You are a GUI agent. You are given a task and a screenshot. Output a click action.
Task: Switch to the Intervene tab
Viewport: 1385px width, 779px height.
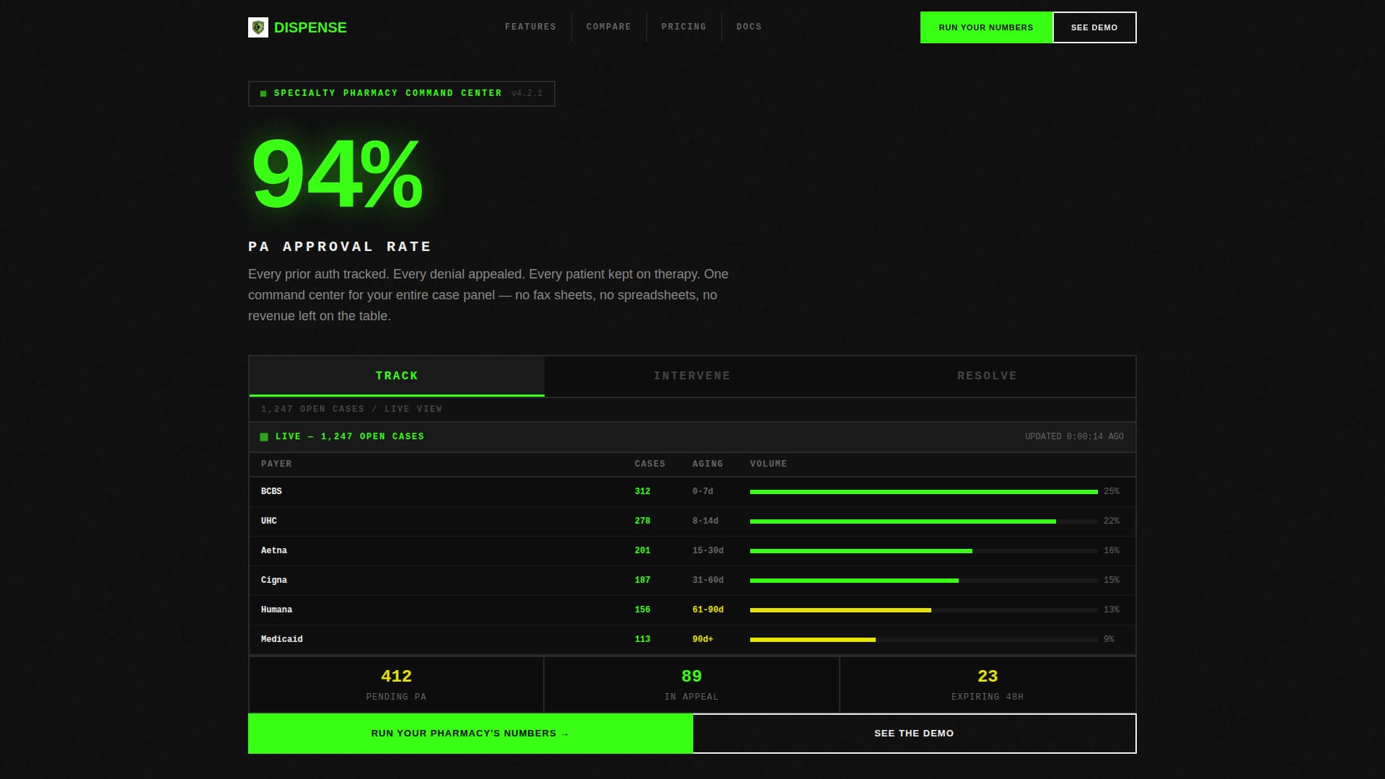click(692, 376)
